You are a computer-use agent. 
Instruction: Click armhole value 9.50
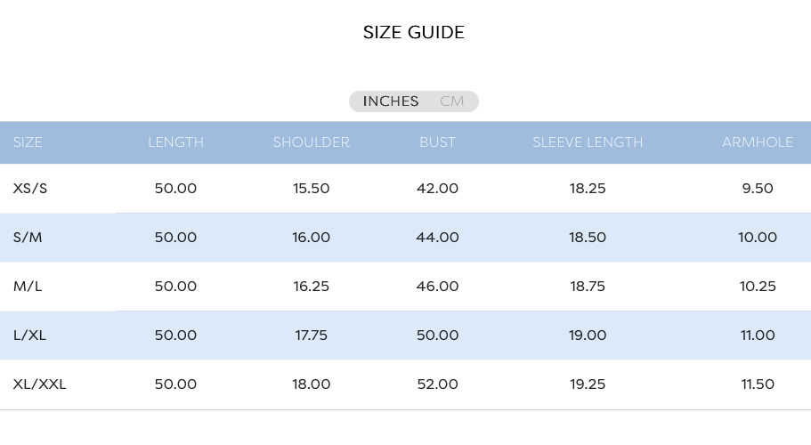point(758,188)
